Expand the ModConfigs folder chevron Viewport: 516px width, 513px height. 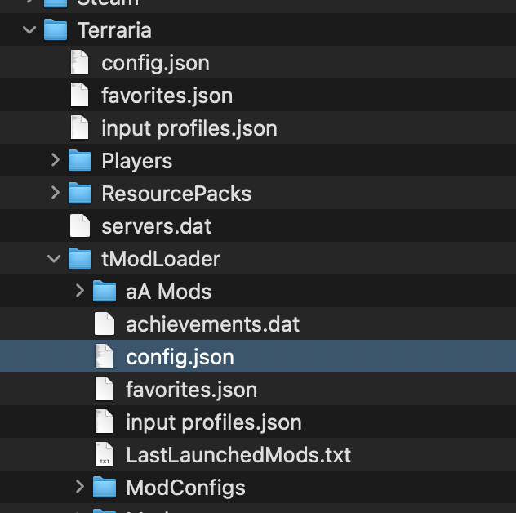80,487
